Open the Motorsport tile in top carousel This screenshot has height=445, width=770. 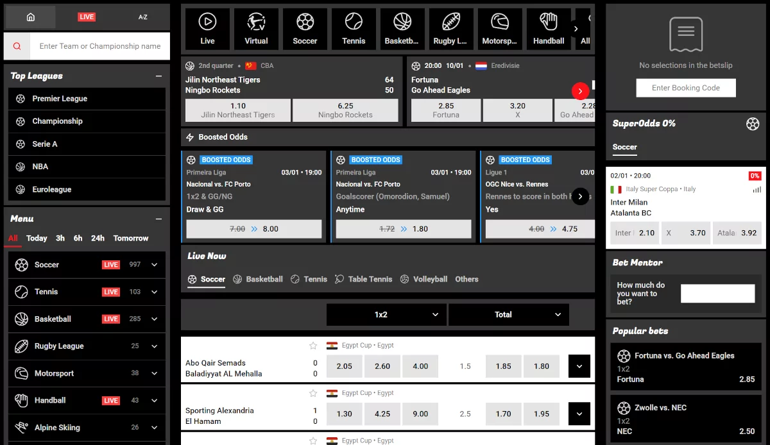500,29
